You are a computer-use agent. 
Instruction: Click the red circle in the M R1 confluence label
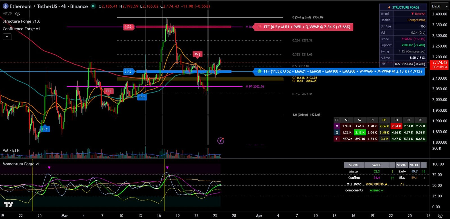[x=259, y=27]
